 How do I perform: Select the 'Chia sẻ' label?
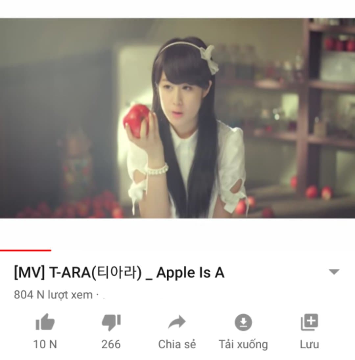tap(177, 344)
